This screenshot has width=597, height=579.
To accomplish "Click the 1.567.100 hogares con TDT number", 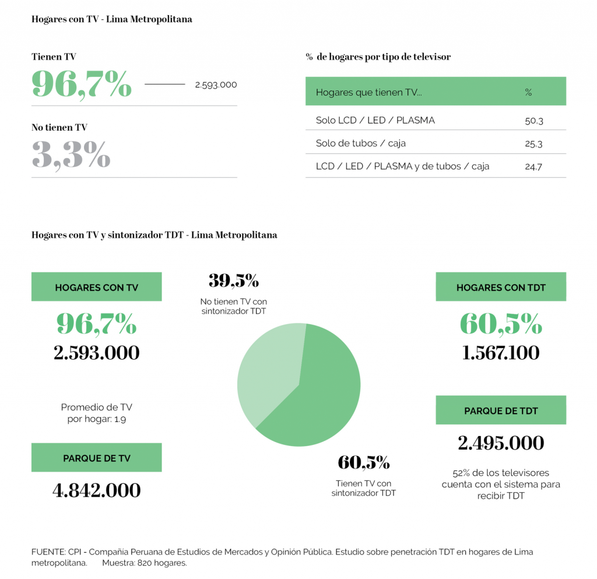I will [501, 353].
